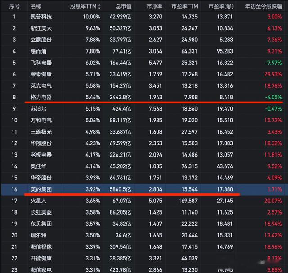Click PB value 7.563 of 苏泊尔

[155, 109]
